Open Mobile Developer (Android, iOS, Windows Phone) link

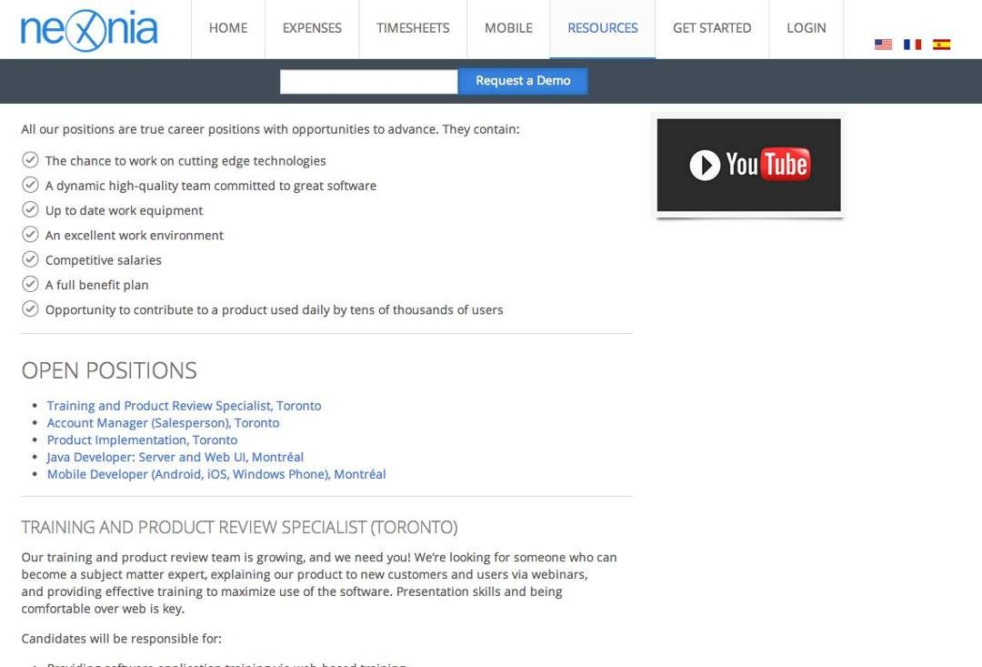[216, 474]
